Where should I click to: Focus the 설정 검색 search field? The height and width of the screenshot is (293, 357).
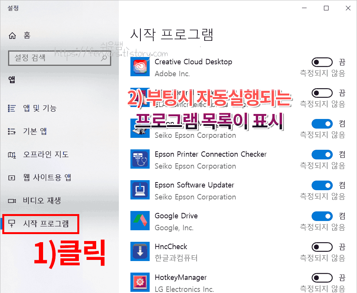click(x=60, y=58)
